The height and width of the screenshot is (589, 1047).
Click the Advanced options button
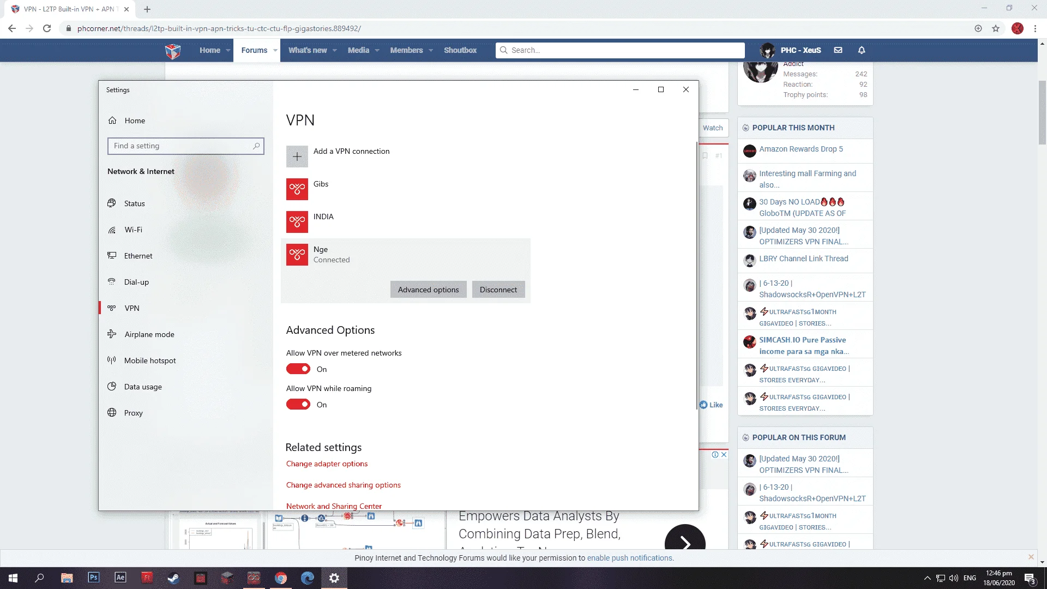pos(428,290)
